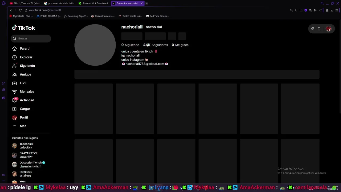Open the Explorar section
The image size is (341, 192).
(26, 57)
